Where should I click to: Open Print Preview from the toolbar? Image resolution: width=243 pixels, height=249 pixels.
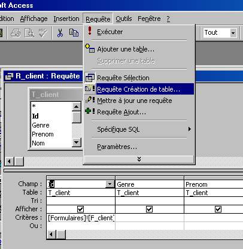click(x=29, y=33)
